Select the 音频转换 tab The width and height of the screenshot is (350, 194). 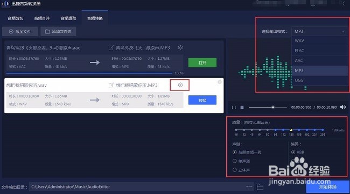pos(95,18)
